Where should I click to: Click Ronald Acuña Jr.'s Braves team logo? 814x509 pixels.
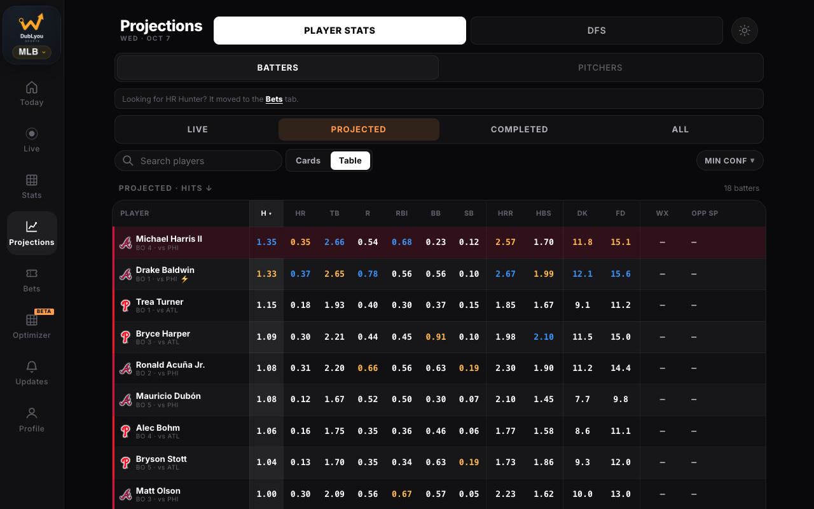[126, 368]
